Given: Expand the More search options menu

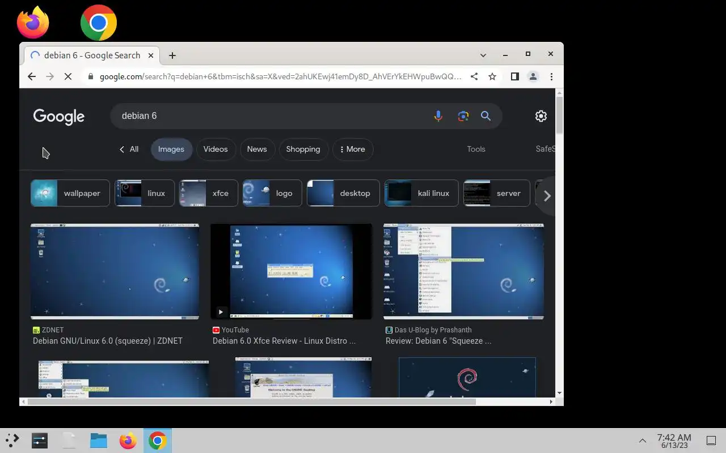Looking at the screenshot, I should point(352,149).
